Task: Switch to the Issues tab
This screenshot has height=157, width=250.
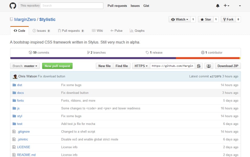Action: 41,31
